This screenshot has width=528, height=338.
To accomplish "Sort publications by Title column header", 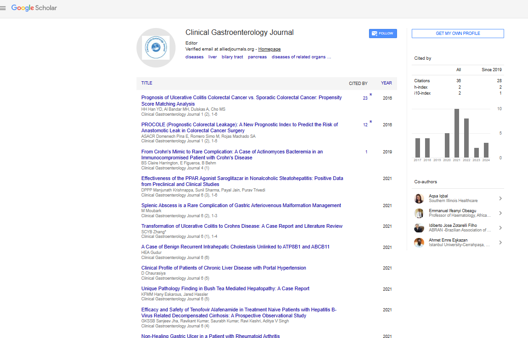I will (147, 83).
